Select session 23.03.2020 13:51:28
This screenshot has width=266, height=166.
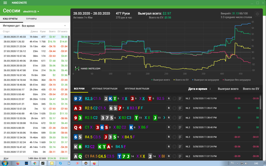pos(34,109)
